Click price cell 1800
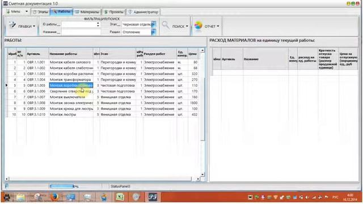This screenshot has width=363, height=204. click(193, 103)
